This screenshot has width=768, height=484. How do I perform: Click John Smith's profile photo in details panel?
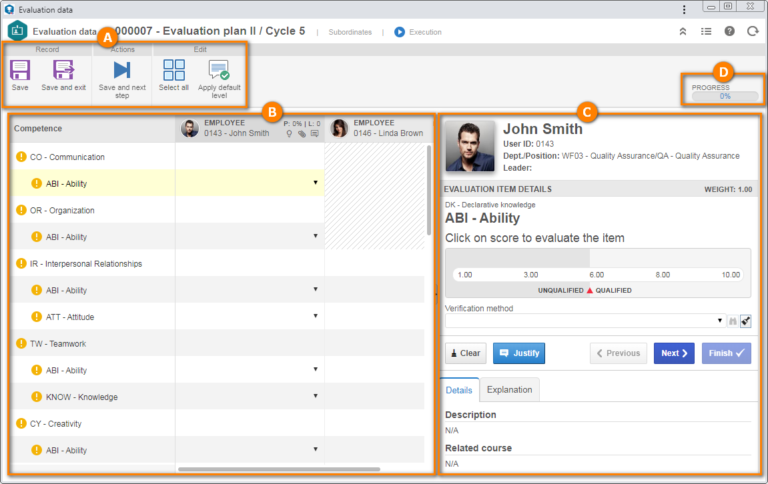coord(470,146)
